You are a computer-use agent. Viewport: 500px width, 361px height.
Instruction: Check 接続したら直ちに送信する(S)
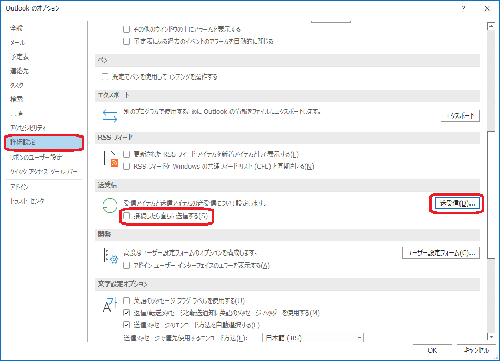pos(127,216)
